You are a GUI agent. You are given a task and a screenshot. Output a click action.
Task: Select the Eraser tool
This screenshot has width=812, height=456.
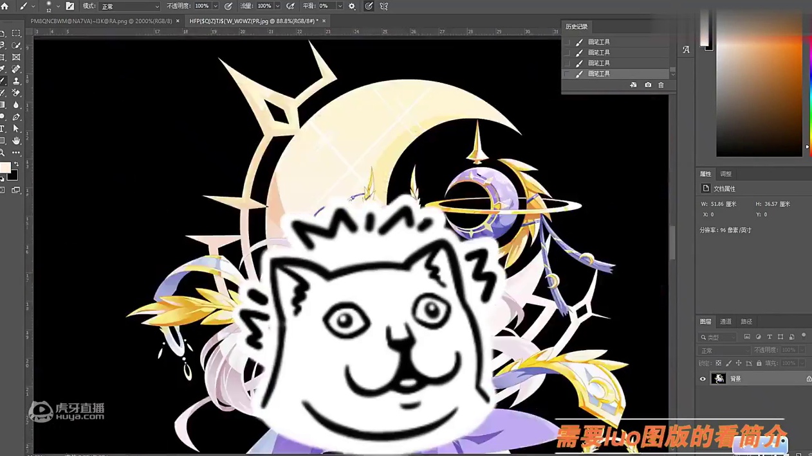pyautogui.click(x=16, y=93)
